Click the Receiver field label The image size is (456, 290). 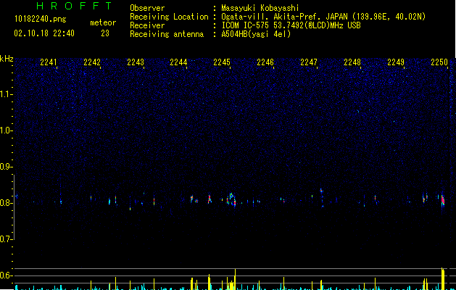tap(147, 25)
